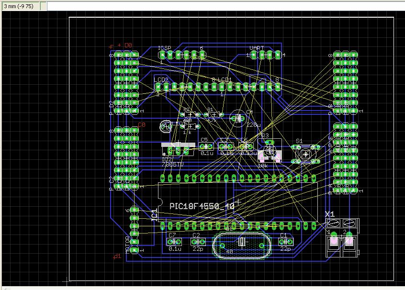Click the 220u value text

[253, 125]
